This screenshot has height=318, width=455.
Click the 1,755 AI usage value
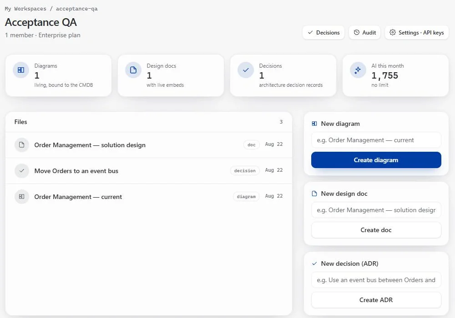pyautogui.click(x=385, y=75)
